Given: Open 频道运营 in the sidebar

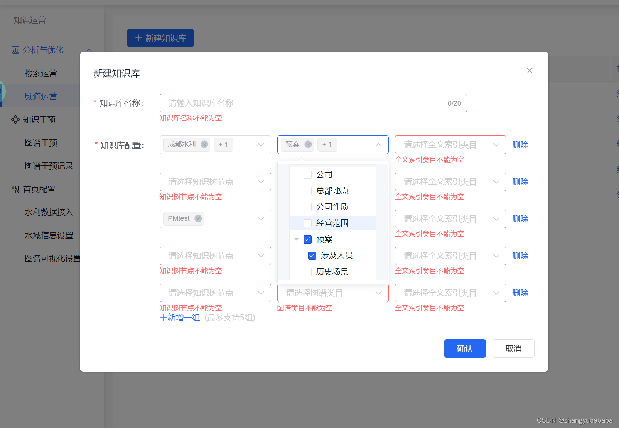Looking at the screenshot, I should (41, 96).
